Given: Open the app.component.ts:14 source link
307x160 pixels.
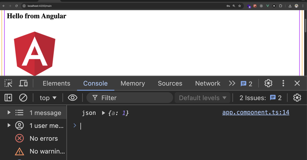Looking at the screenshot, I should [256, 113].
